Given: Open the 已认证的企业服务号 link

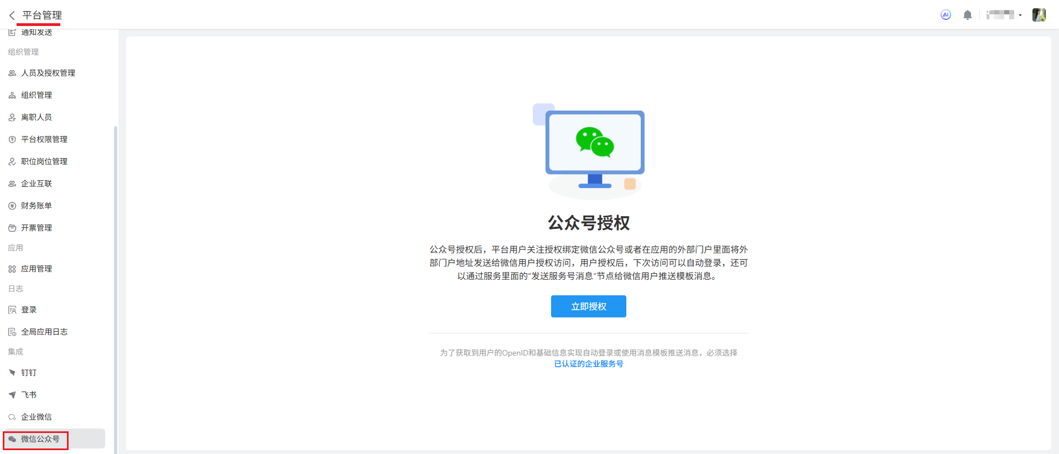Looking at the screenshot, I should point(588,364).
